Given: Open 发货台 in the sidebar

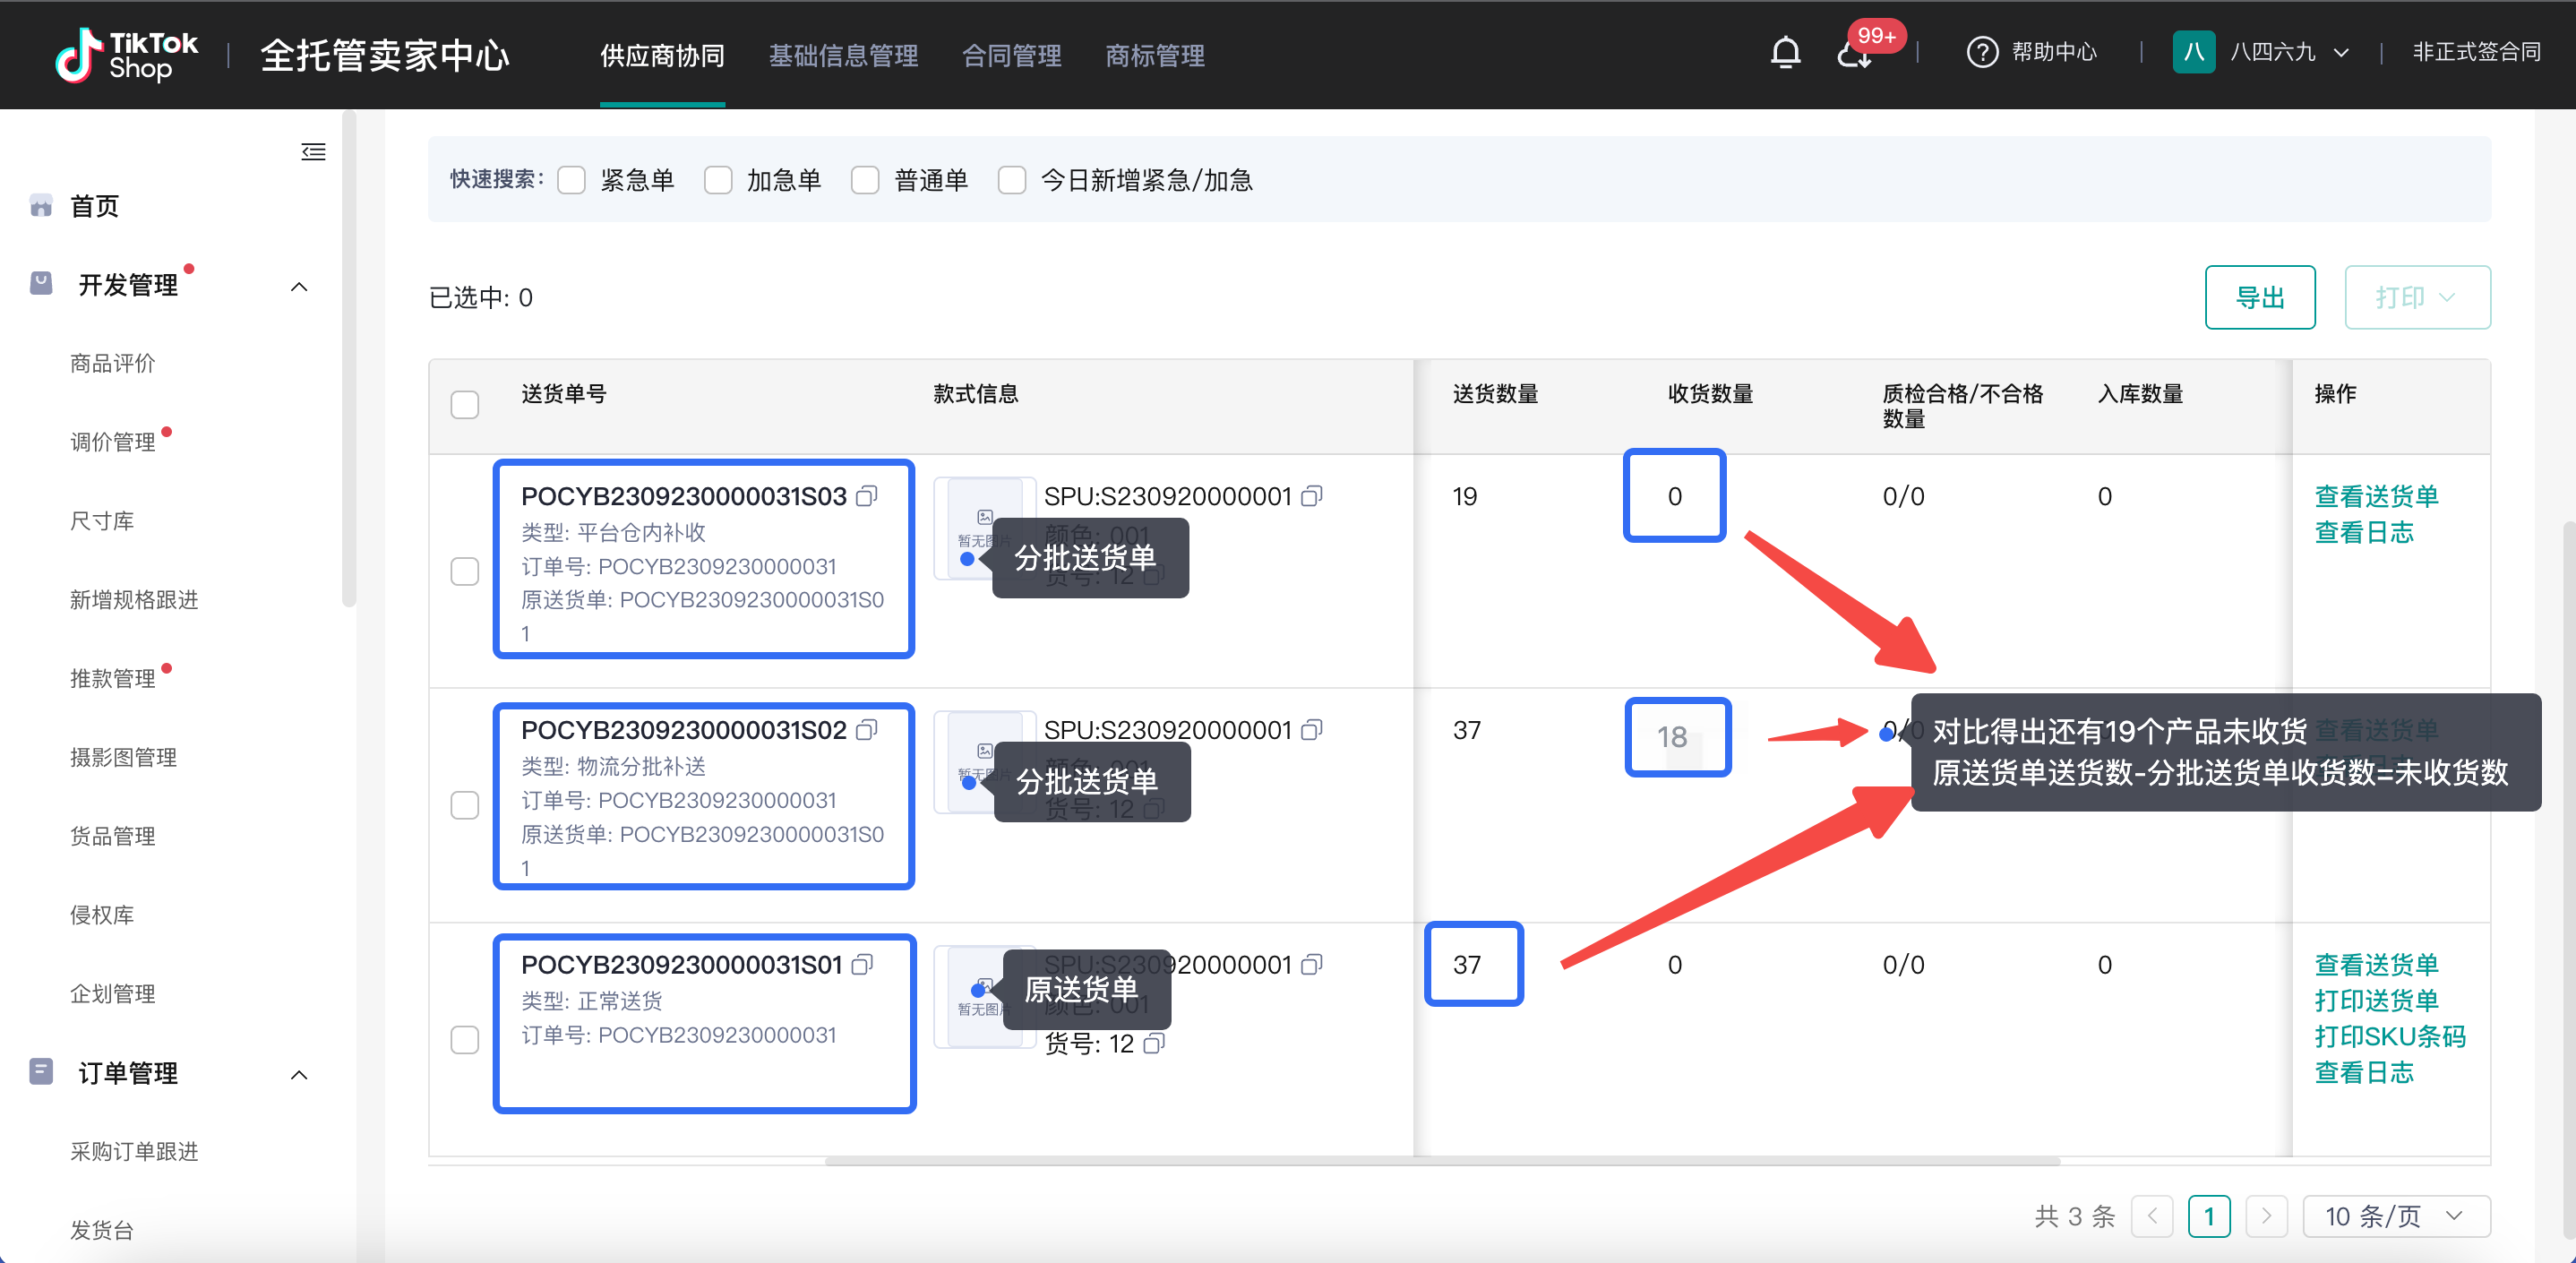Looking at the screenshot, I should tap(102, 1231).
